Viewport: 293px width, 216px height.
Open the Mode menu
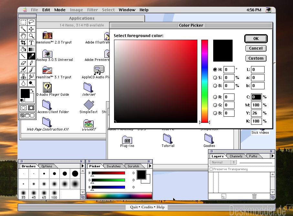point(60,10)
